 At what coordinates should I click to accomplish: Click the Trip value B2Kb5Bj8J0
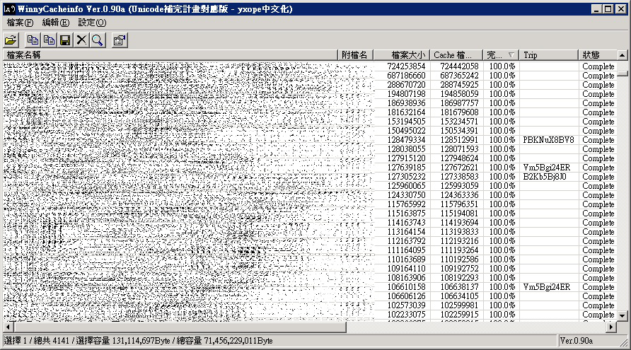545,177
